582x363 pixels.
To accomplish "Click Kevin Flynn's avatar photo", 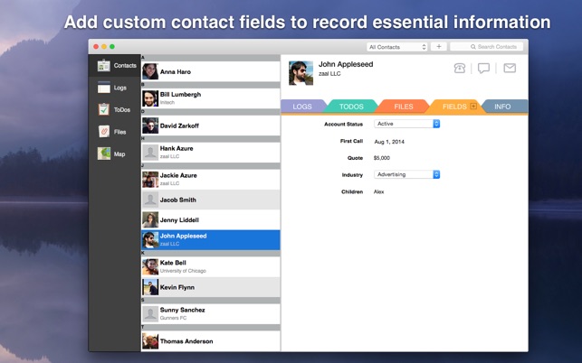I will 150,287.
